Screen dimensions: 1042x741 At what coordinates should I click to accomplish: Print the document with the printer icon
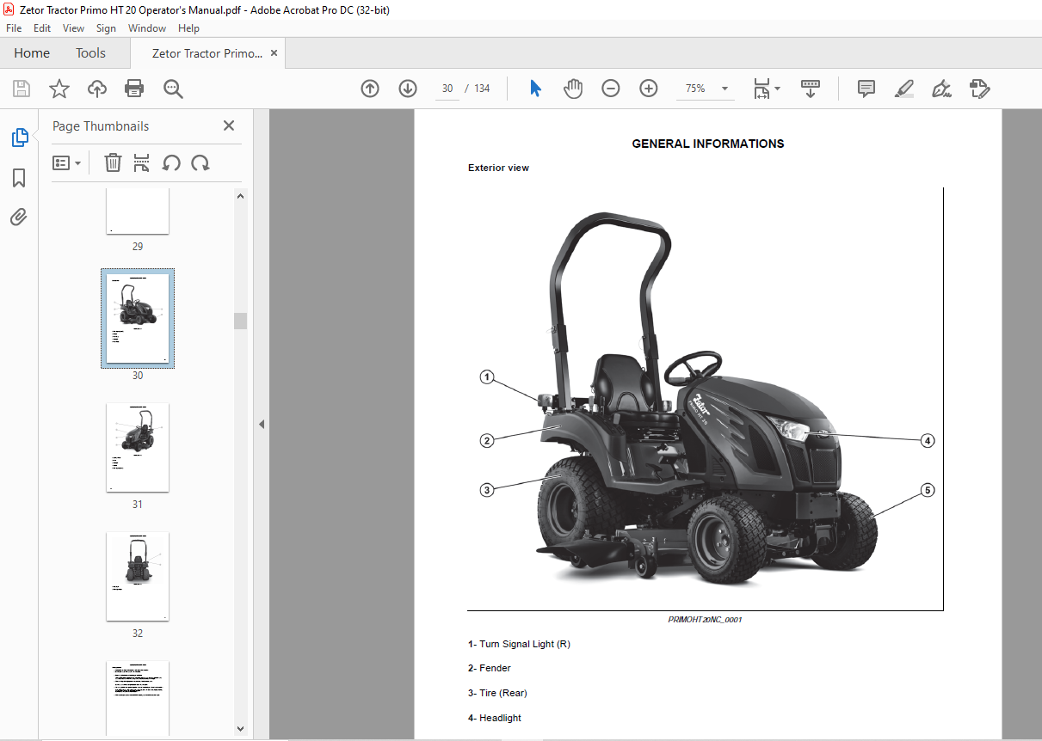[134, 89]
